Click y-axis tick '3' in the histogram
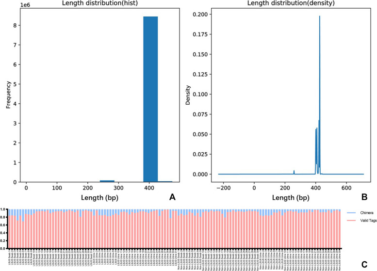 click(15, 124)
